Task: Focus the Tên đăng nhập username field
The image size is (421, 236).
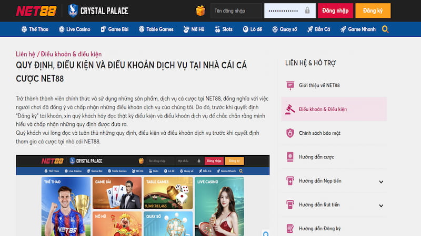Action: (x=235, y=10)
